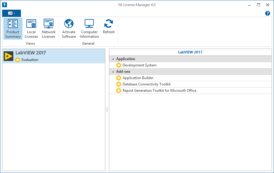
Task: Launch Activate Software wizard
Action: click(x=69, y=29)
